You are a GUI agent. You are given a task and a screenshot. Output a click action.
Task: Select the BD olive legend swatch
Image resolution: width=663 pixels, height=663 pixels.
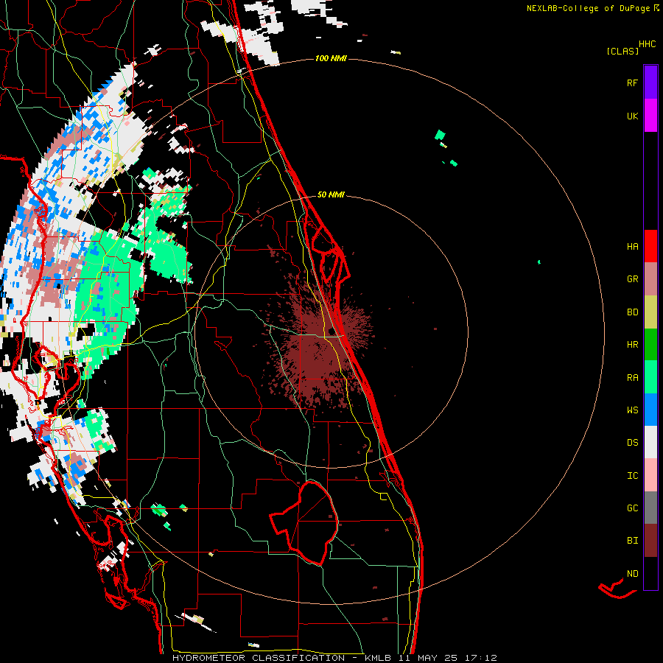(650, 312)
